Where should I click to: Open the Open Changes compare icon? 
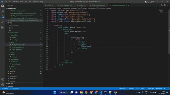(162, 5)
